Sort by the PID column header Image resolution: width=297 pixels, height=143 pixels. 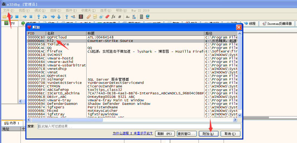[36, 33]
